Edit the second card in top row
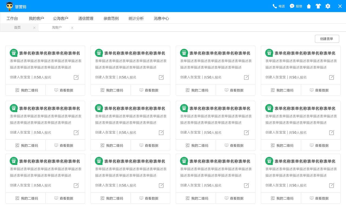Image resolution: width=346 pixels, height=207 pixels. point(161,77)
